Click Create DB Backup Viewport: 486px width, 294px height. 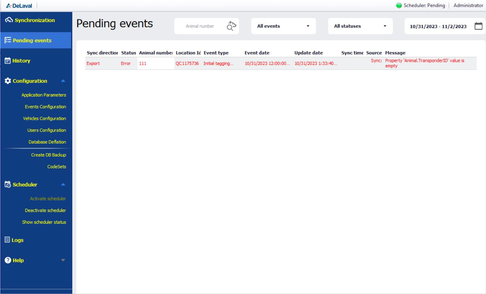pyautogui.click(x=49, y=155)
